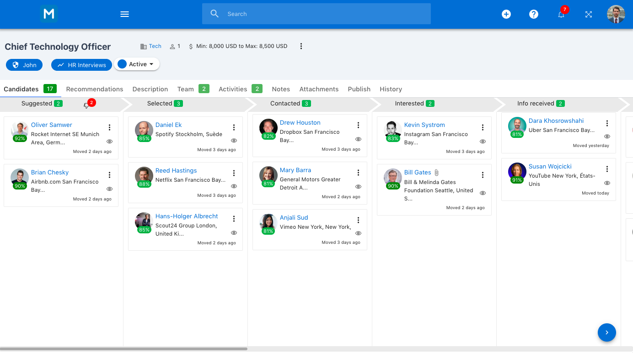This screenshot has height=353, width=633.
Task: Toggle the eye icon on Susan Wojcicki's card
Action: [x=607, y=183]
